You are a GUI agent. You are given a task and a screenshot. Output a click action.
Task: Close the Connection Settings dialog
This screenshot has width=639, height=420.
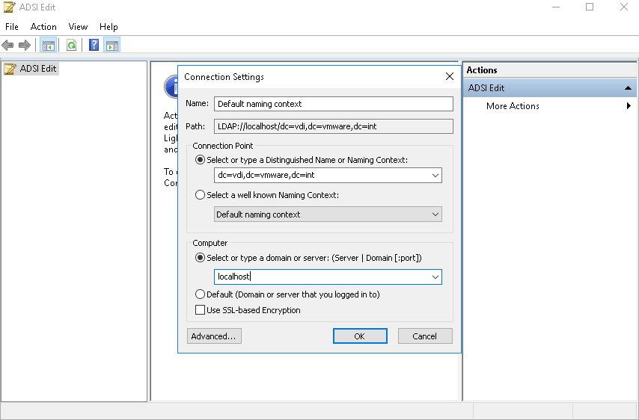[450, 76]
